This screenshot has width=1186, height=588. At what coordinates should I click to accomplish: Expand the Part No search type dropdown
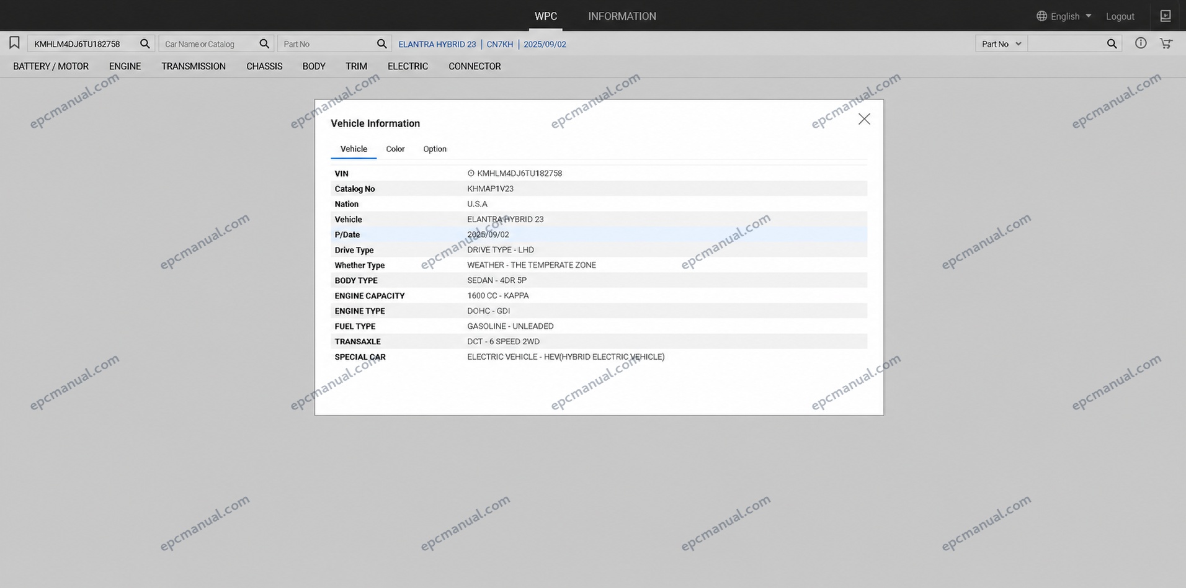click(1001, 44)
